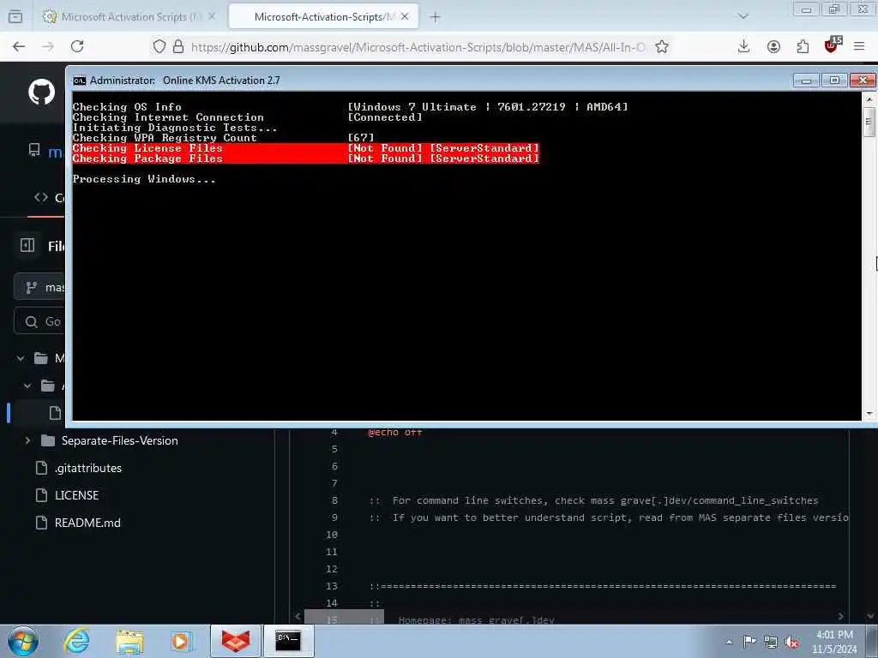Open the network tray icon

click(x=771, y=643)
